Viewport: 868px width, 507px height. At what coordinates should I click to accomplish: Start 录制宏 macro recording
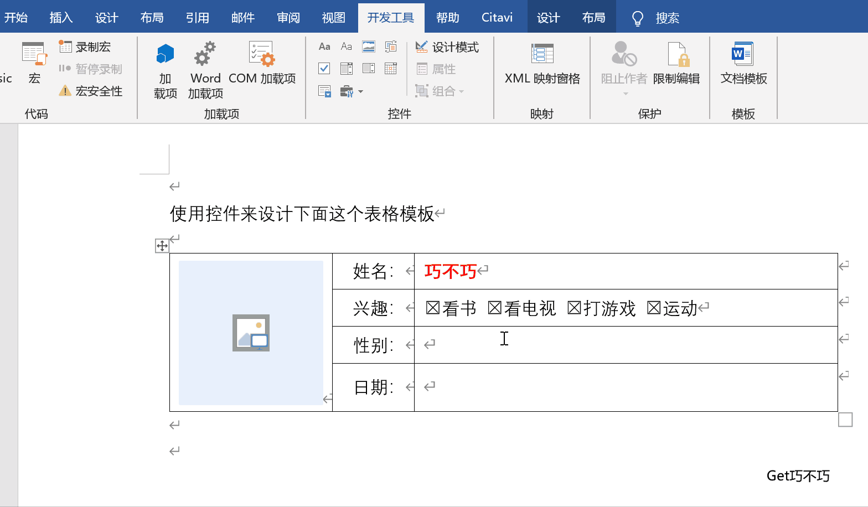85,47
